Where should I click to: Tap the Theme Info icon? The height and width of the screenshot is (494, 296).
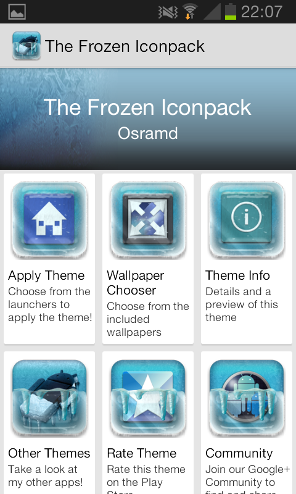247,220
